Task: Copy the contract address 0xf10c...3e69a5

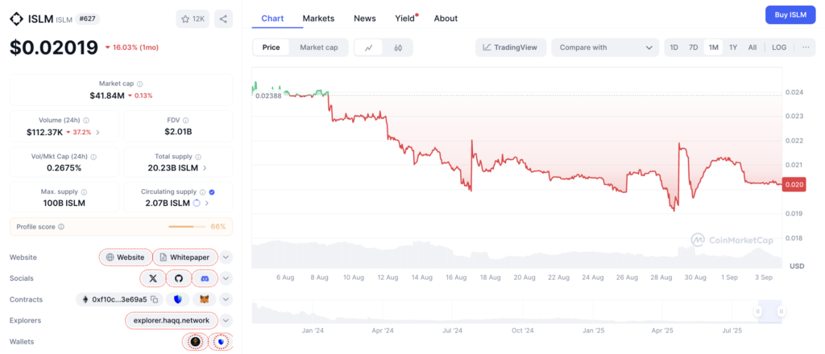Action: tap(154, 299)
